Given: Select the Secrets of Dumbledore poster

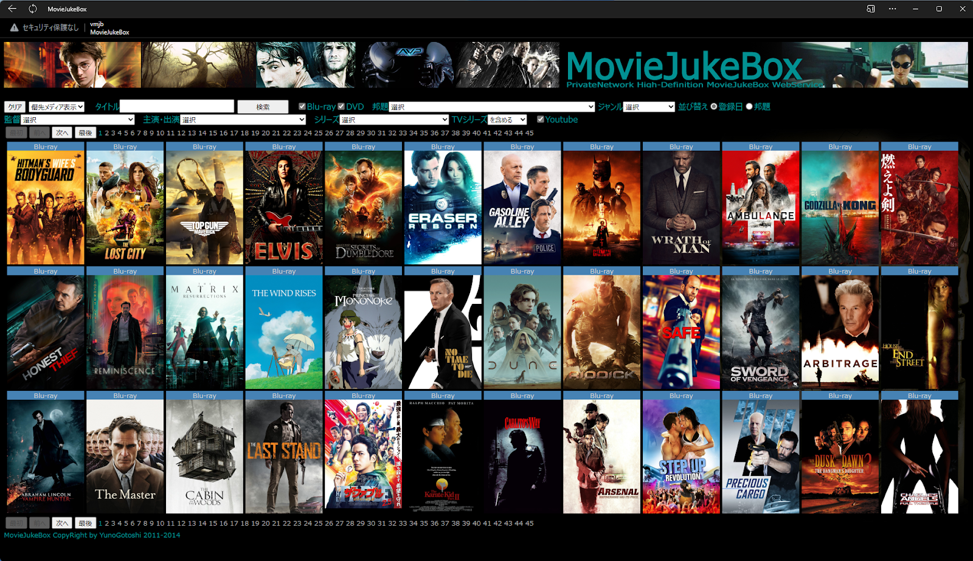Looking at the screenshot, I should pyautogui.click(x=364, y=207).
